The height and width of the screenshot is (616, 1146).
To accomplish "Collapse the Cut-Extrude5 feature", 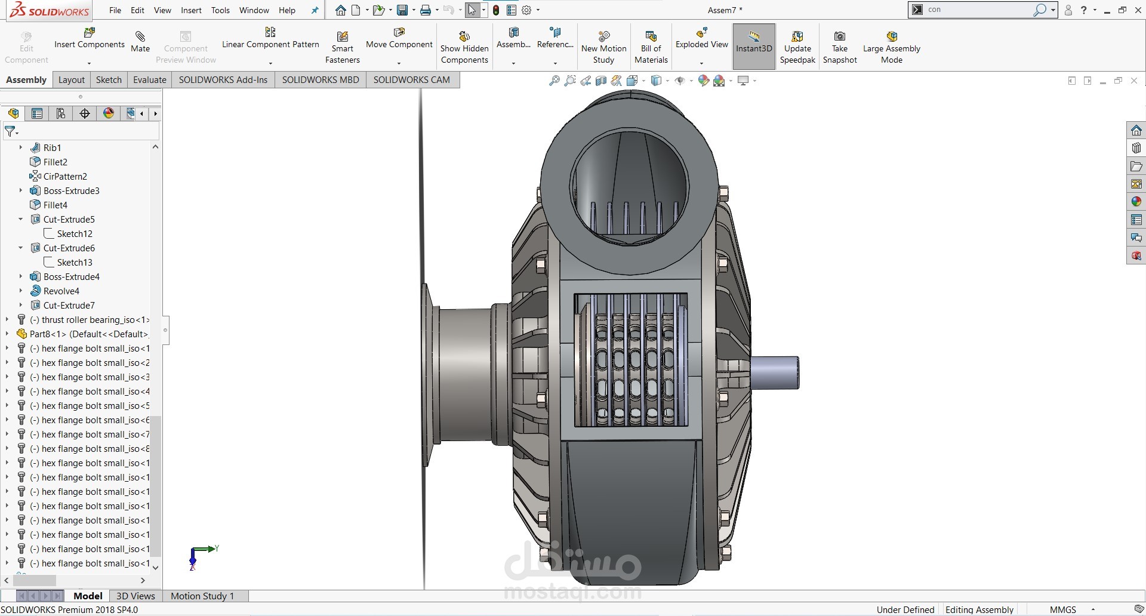I will [21, 219].
